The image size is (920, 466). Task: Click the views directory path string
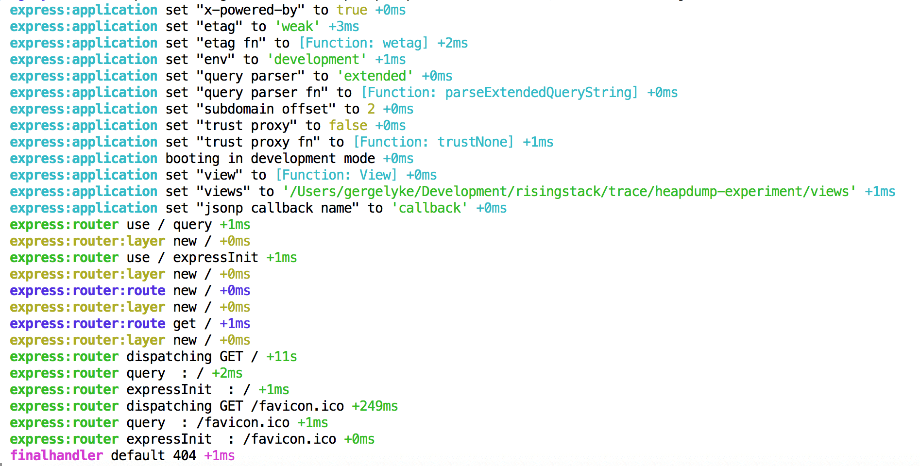coord(569,192)
